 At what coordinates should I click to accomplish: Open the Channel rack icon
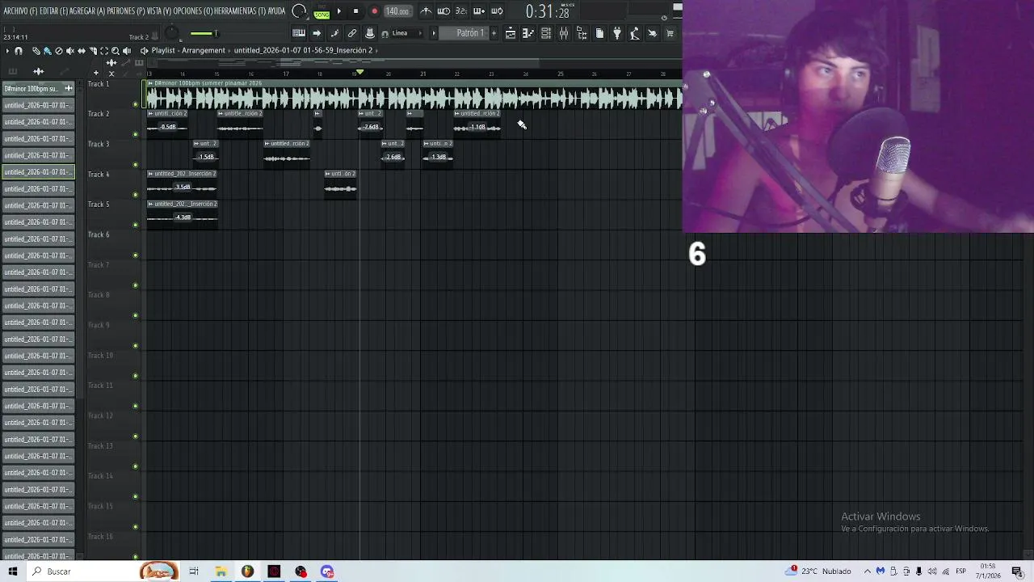[546, 33]
